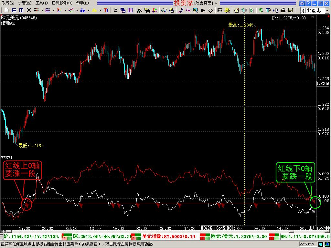Split window vertically with the vertical split icon

tap(21, 10)
